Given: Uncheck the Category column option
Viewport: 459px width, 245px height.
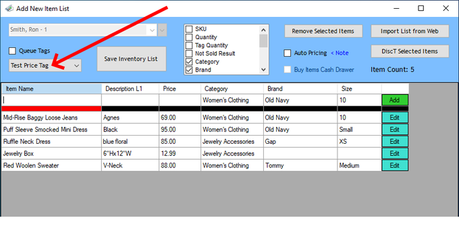Looking at the screenshot, I should pyautogui.click(x=189, y=62).
